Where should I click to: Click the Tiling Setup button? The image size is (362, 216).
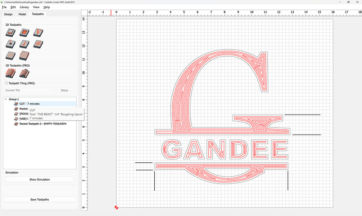point(64,90)
